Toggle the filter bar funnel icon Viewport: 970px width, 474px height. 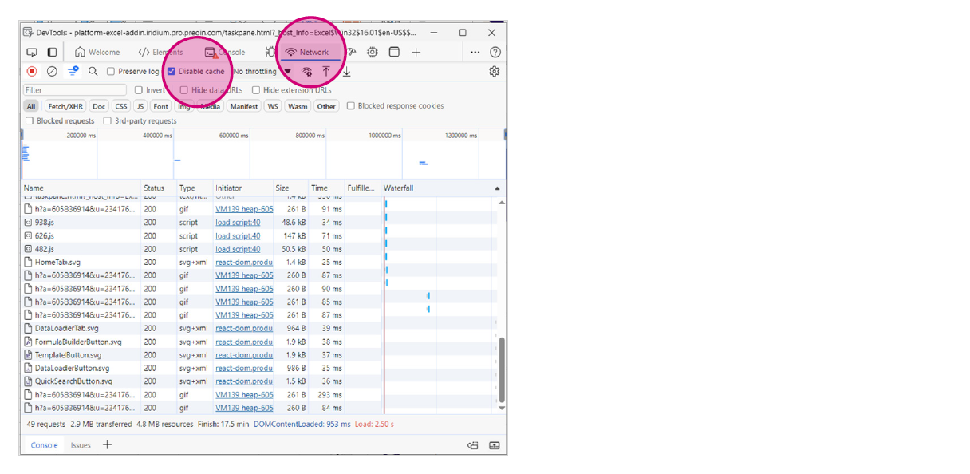73,71
